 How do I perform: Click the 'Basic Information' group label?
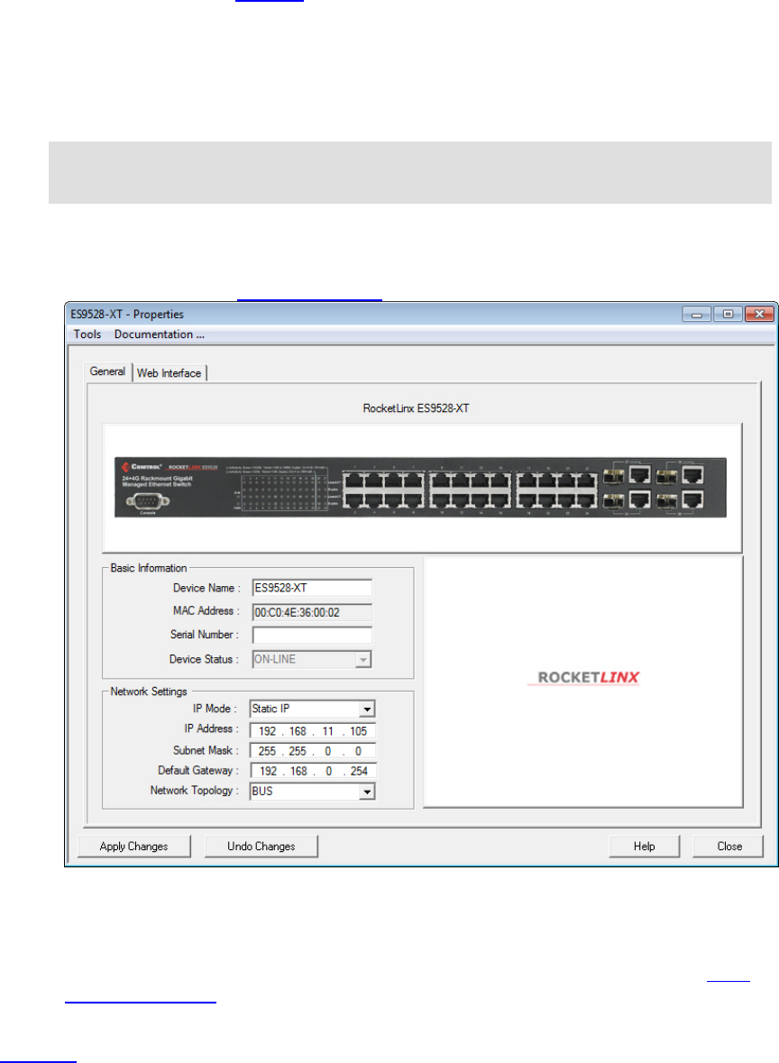click(x=149, y=568)
